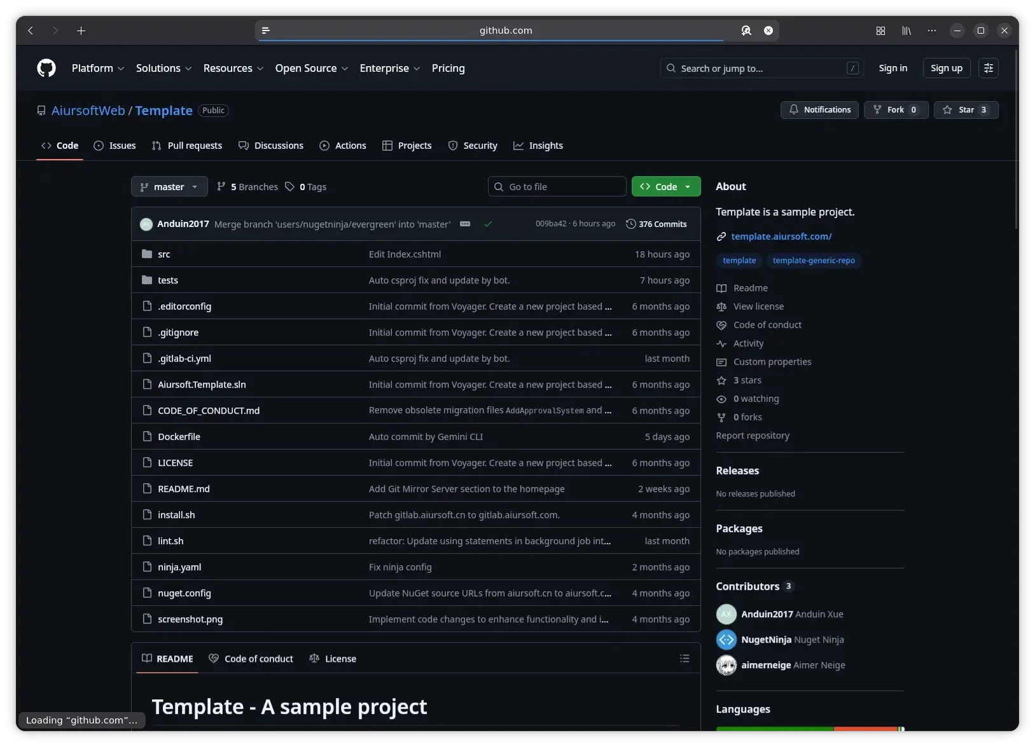Open the README outline list icon

click(x=684, y=658)
